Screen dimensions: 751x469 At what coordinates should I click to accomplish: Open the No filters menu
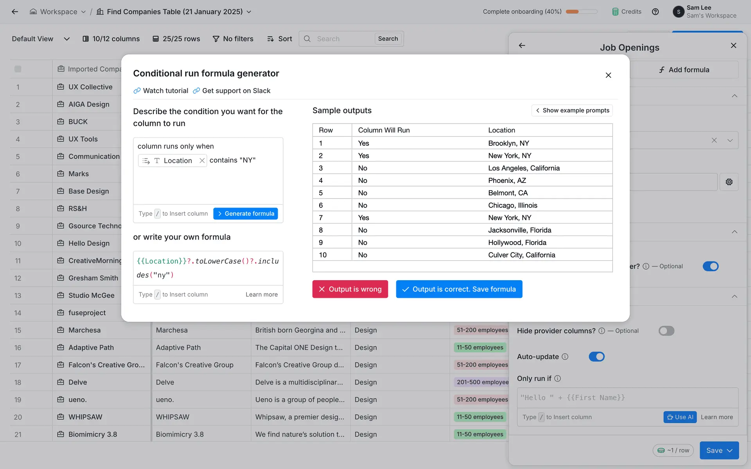233,39
